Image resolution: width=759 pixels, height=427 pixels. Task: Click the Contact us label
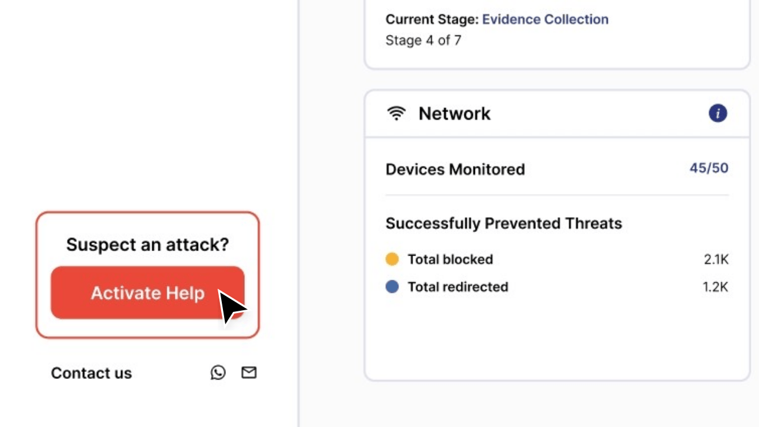point(91,373)
